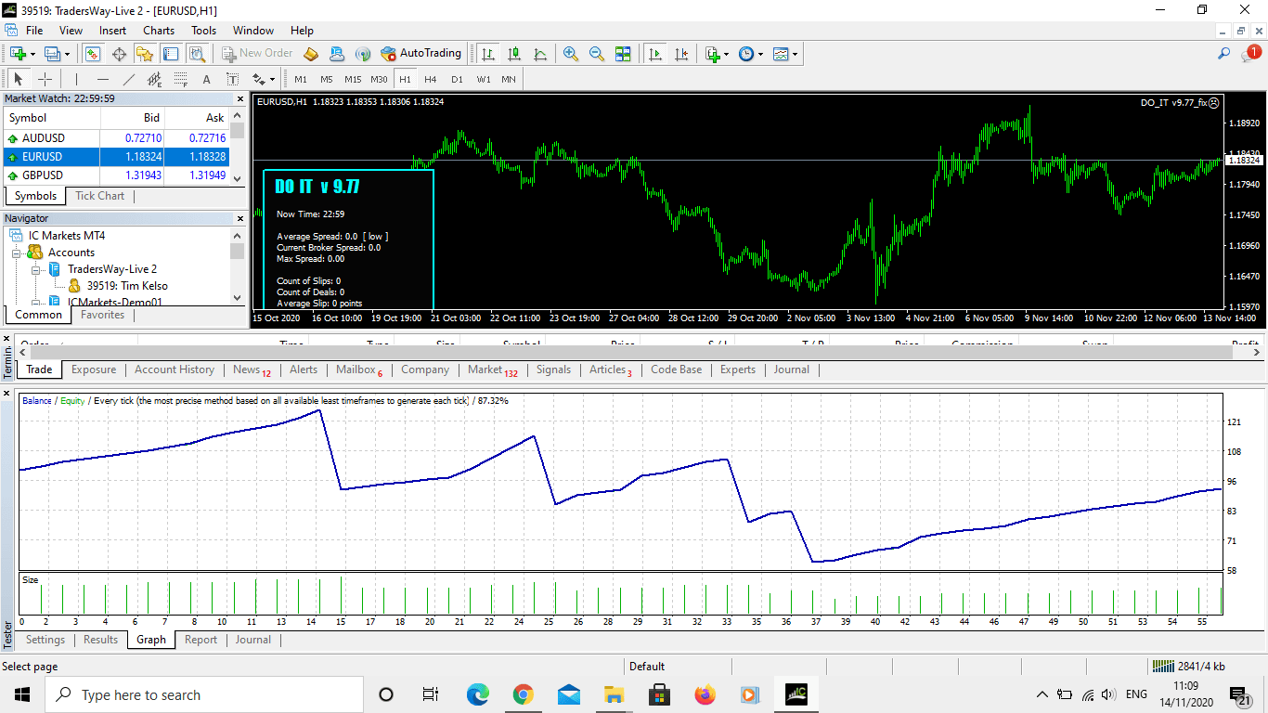Viewport: 1268px width, 713px height.
Task: Open the Strategy Tester toolbar icon
Action: [x=196, y=54]
